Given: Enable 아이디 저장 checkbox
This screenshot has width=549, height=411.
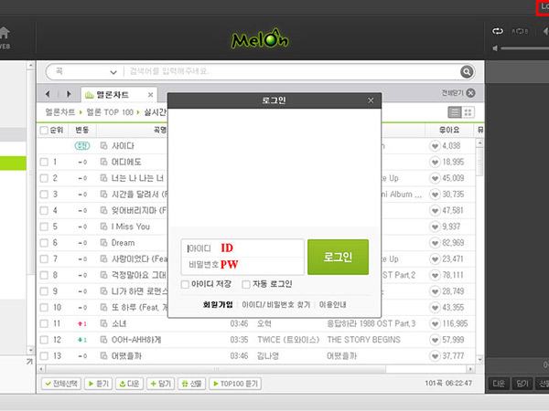Looking at the screenshot, I should click(x=185, y=284).
